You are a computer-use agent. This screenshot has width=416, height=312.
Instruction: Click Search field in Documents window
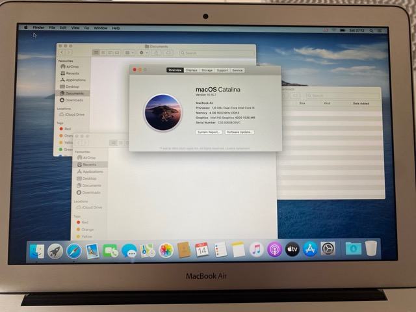[216, 53]
